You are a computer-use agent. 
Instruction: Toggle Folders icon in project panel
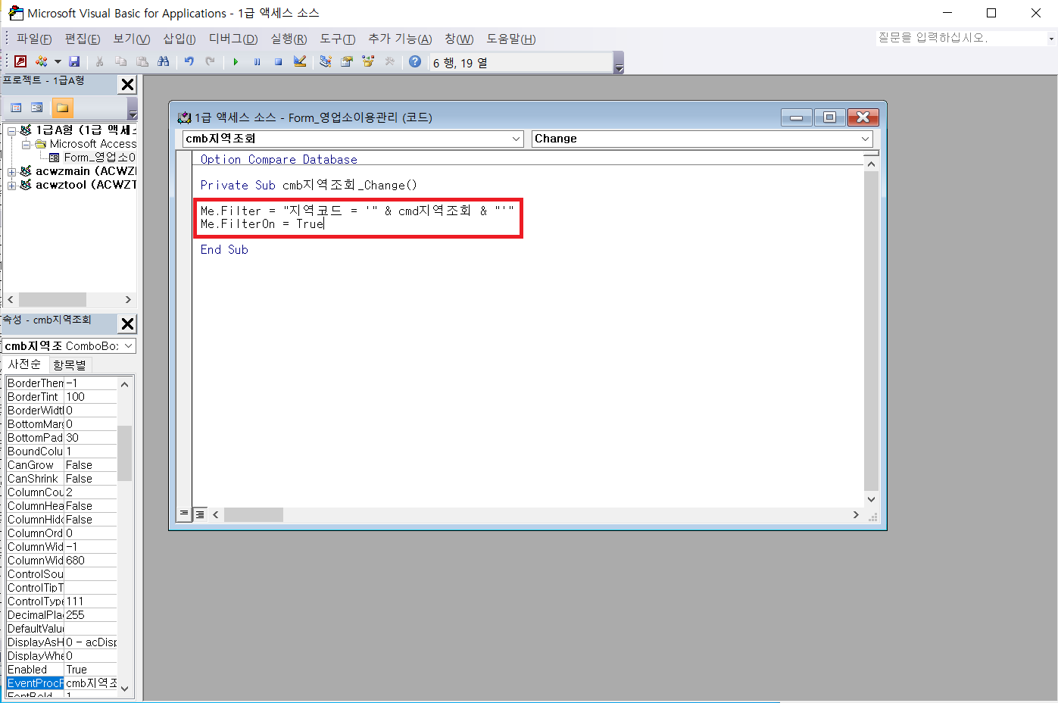click(62, 108)
